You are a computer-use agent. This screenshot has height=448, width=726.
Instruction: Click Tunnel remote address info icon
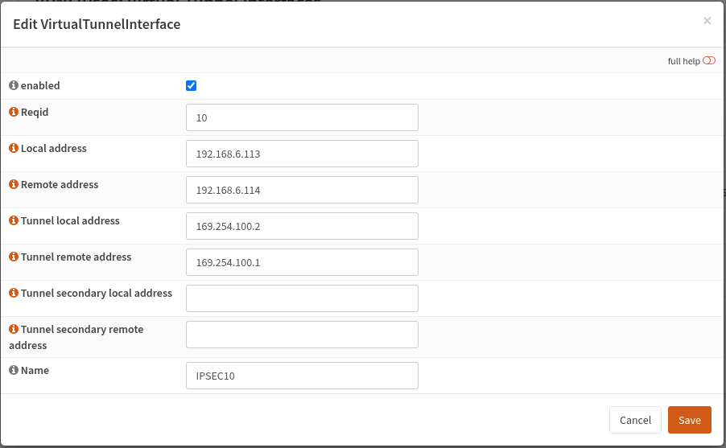[14, 257]
